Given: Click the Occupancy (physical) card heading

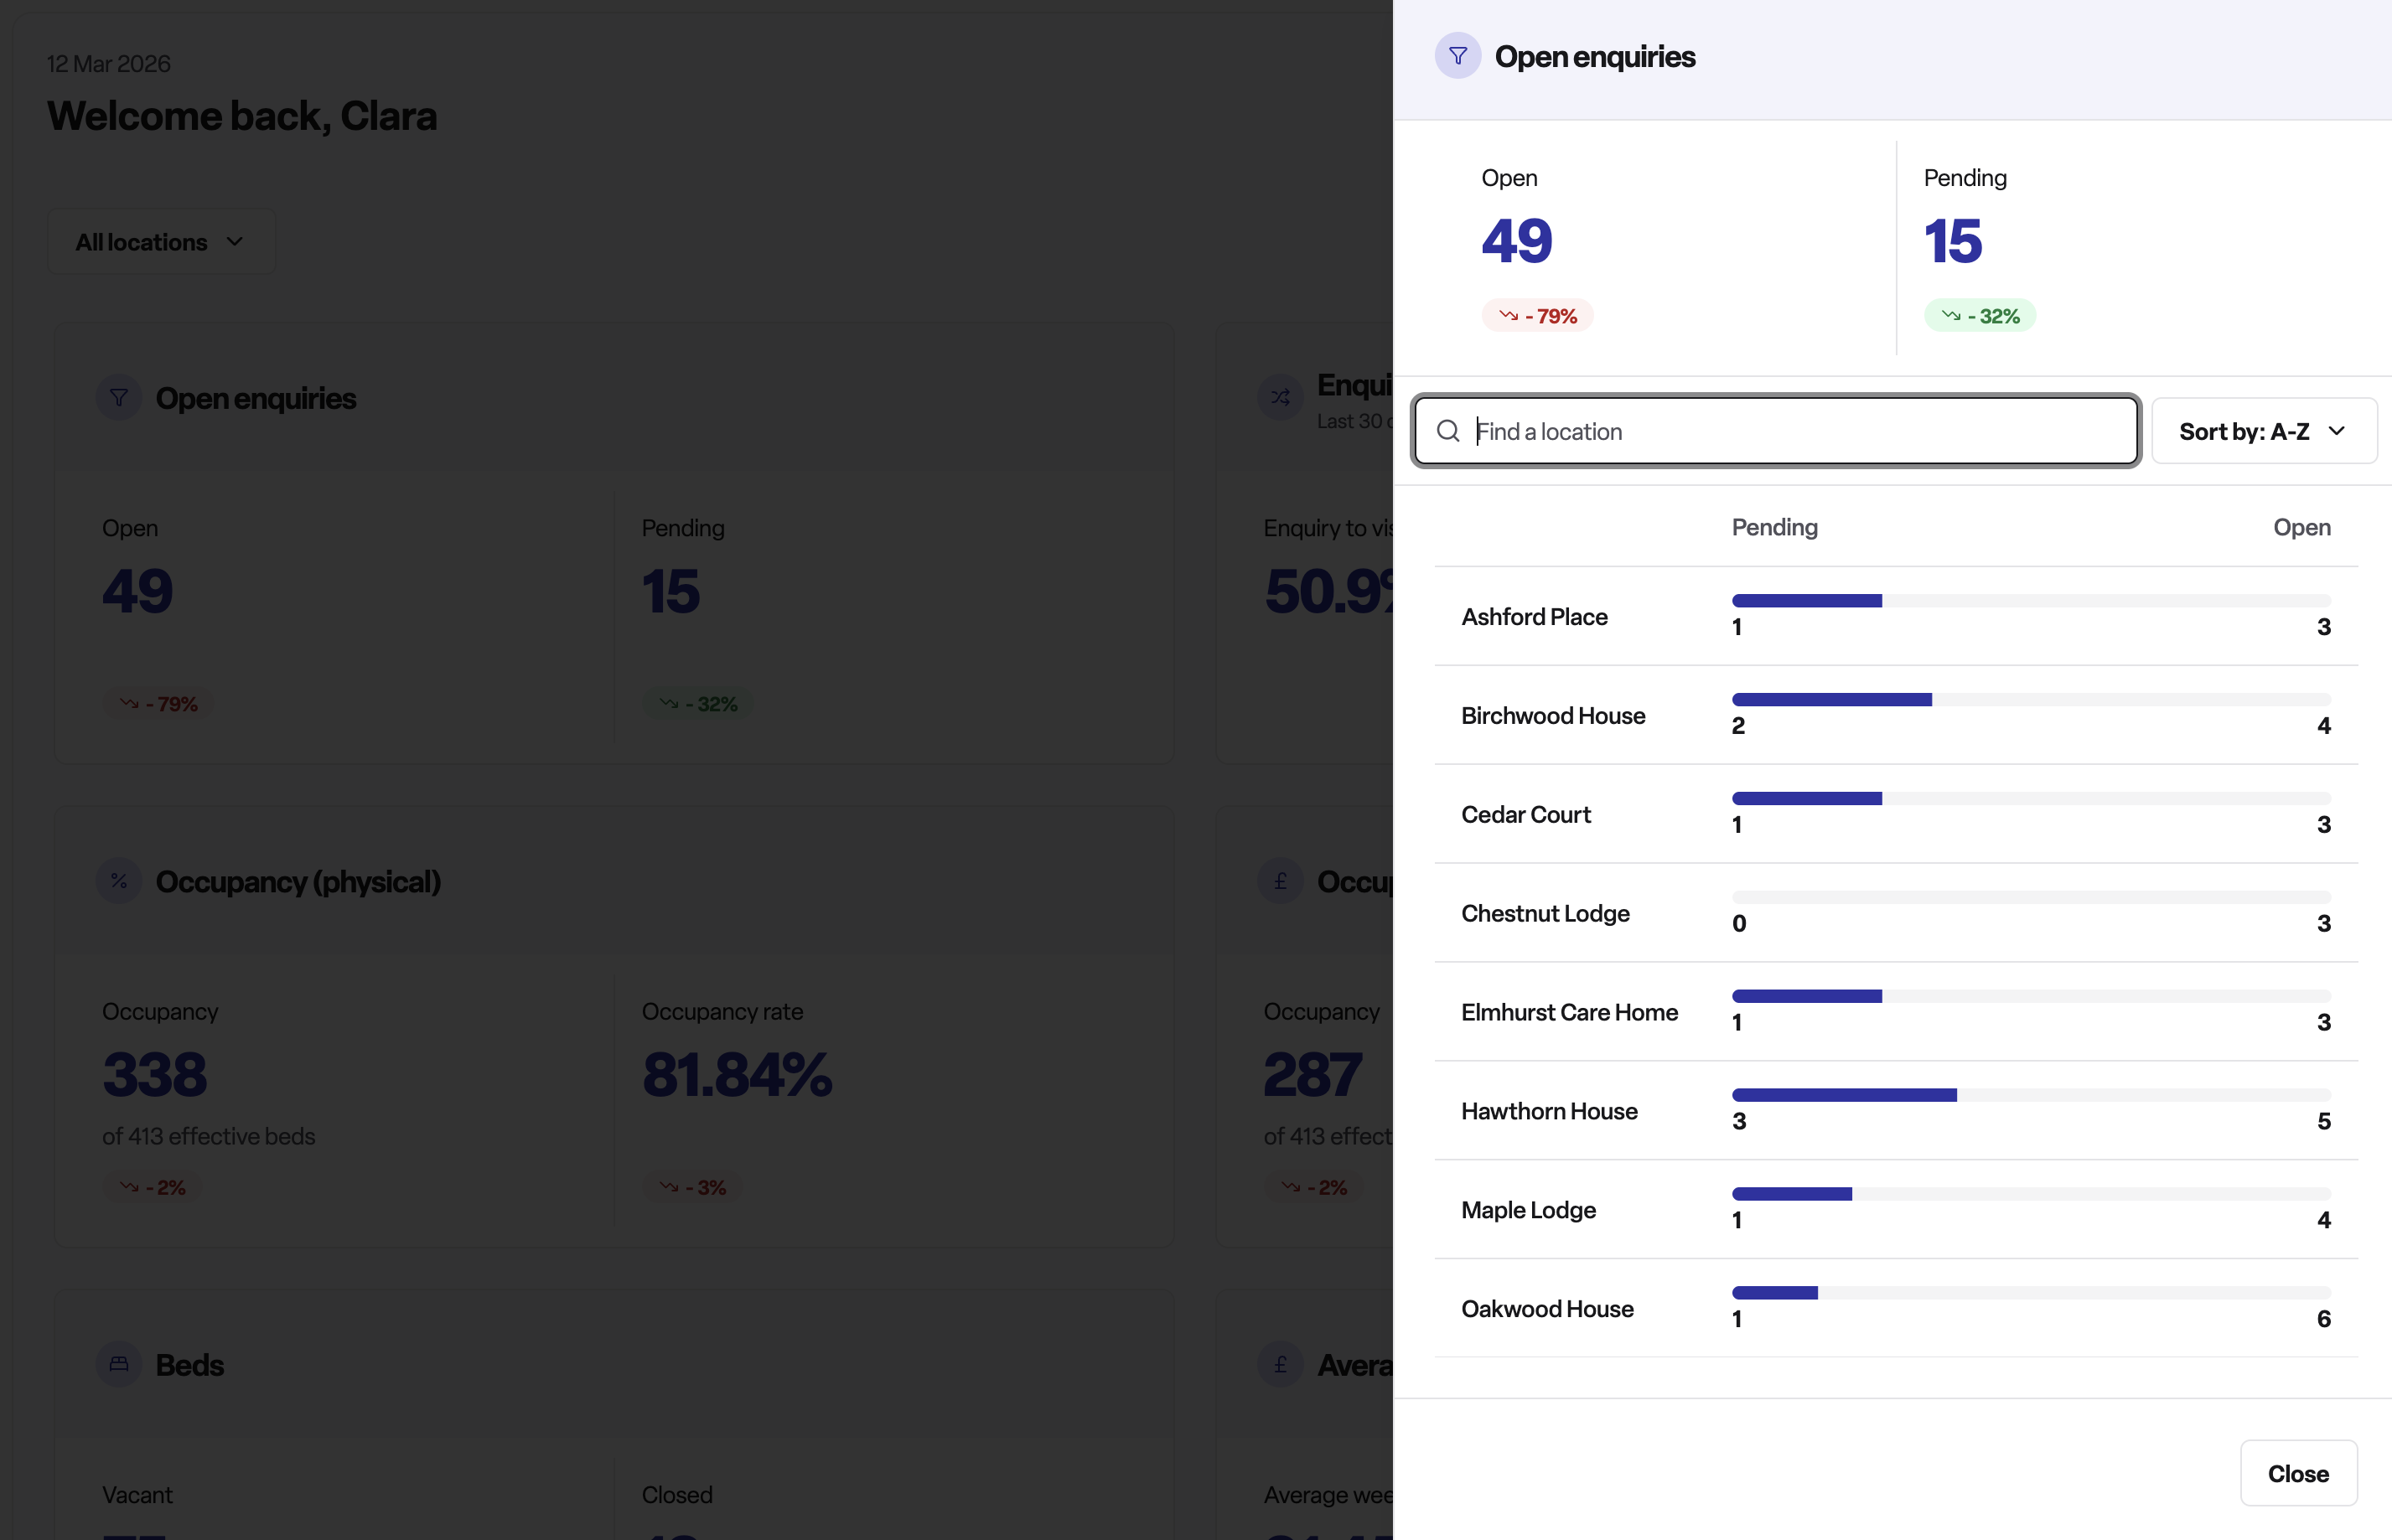Looking at the screenshot, I should (x=298, y=882).
